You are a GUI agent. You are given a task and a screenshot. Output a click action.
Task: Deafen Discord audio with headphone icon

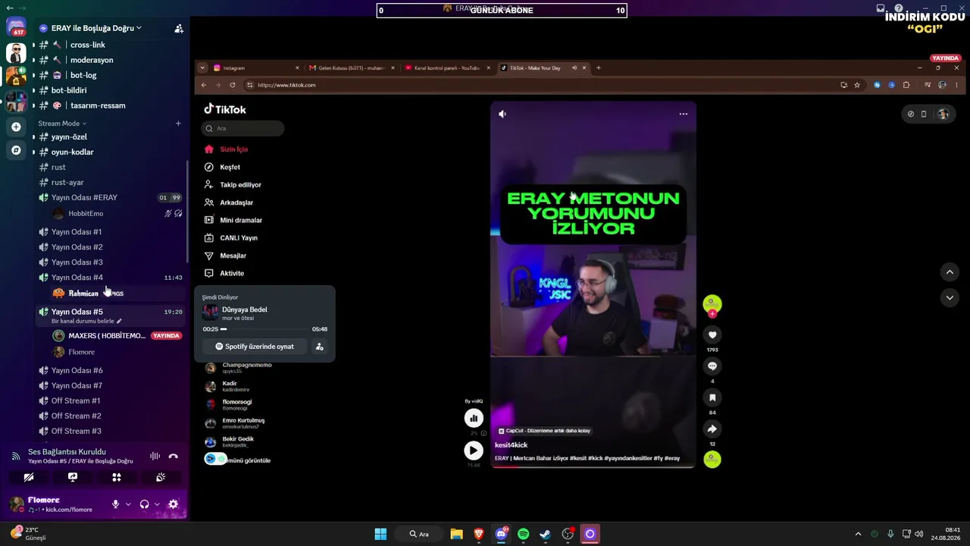pyautogui.click(x=144, y=504)
